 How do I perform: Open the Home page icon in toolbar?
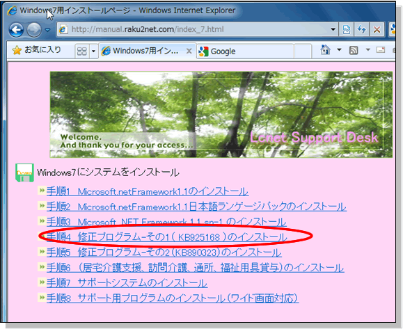click(x=325, y=50)
